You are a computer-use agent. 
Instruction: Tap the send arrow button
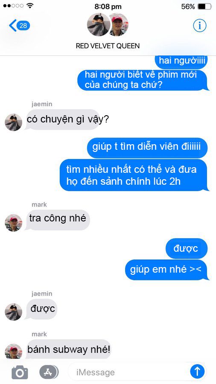pyautogui.click(x=197, y=372)
